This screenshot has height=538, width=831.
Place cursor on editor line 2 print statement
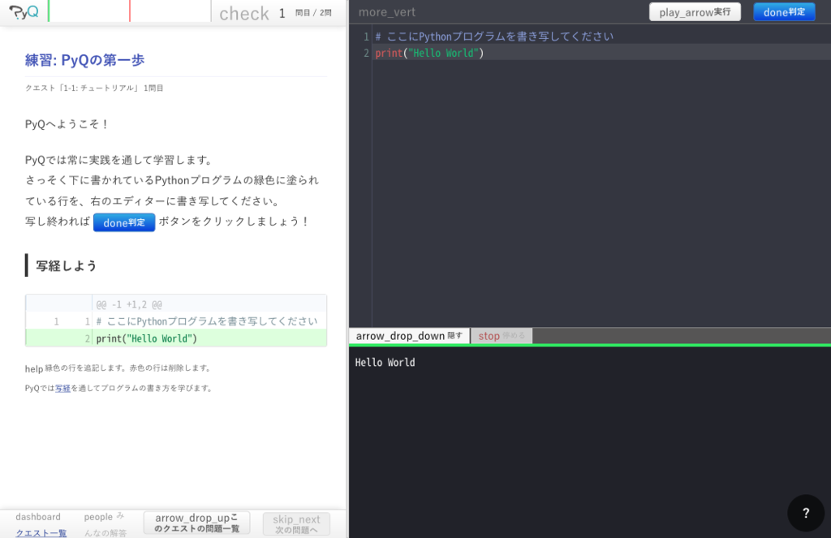pyautogui.click(x=429, y=53)
